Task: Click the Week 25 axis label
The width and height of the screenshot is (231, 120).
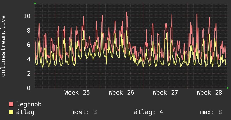Action: coord(77,93)
